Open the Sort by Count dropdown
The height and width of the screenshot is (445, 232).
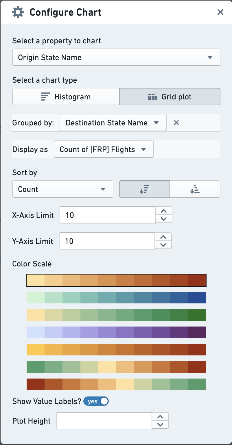[63, 189]
